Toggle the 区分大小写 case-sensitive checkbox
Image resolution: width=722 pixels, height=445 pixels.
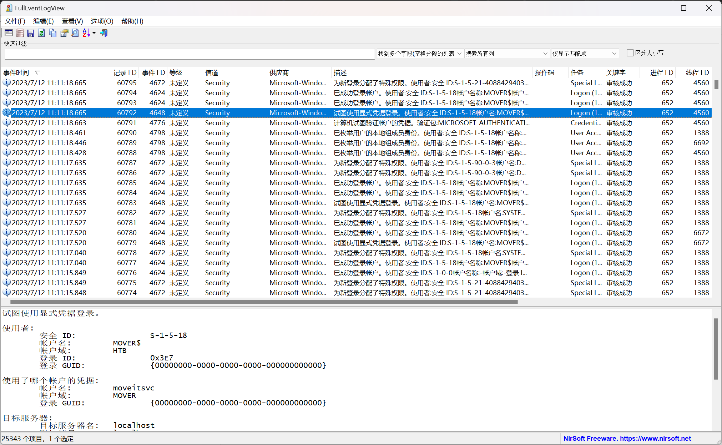point(630,53)
